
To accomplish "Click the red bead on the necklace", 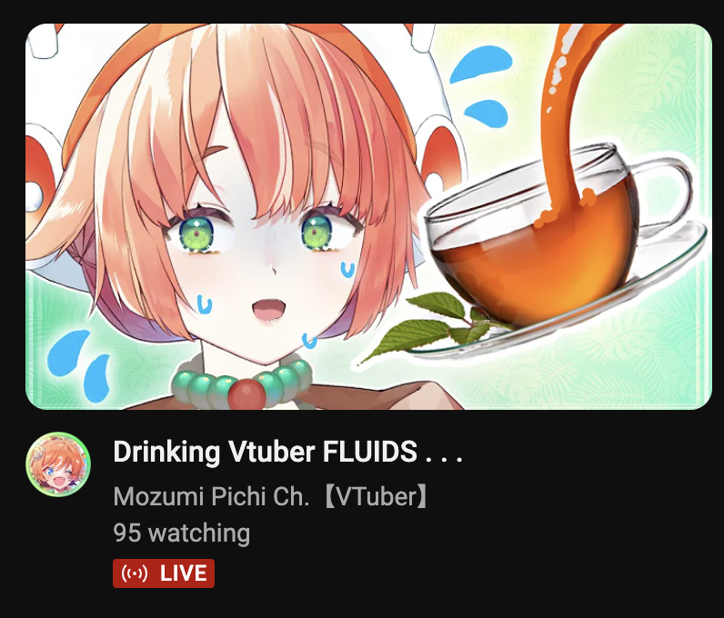I will pyautogui.click(x=246, y=394).
